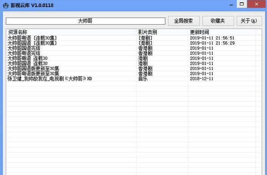Sort by the 影片类别 column header
Viewport: 267px width, 175px height.
click(x=162, y=32)
